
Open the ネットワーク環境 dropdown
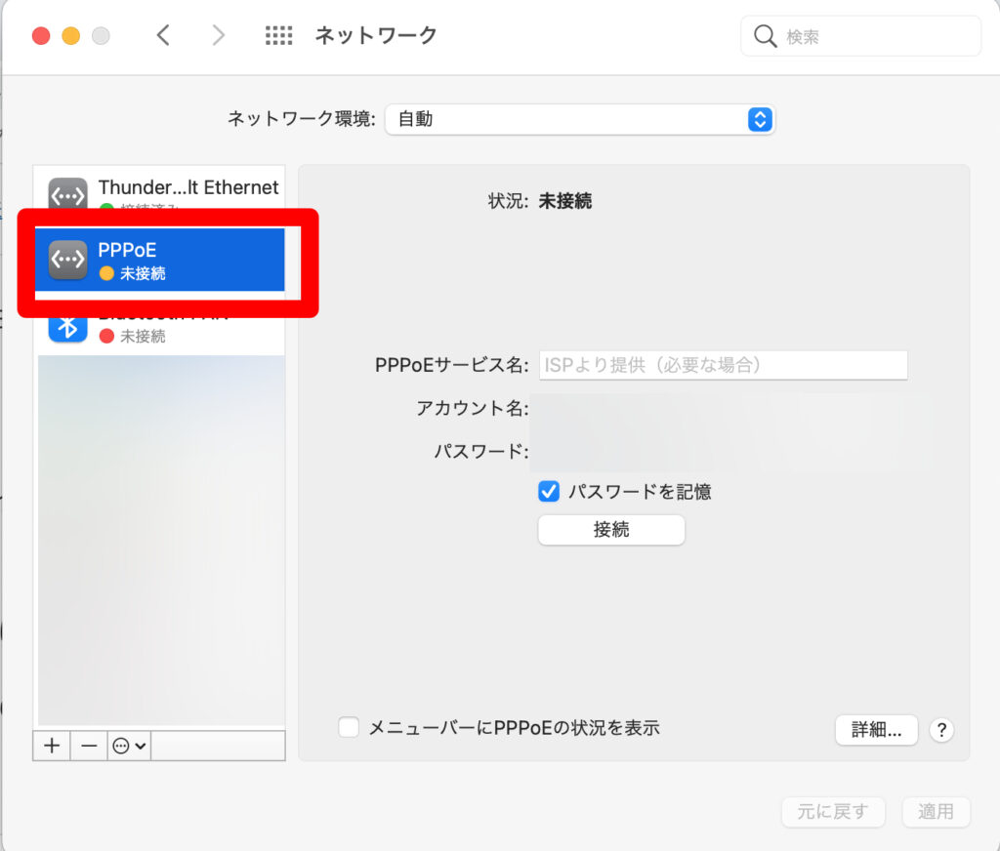[580, 120]
